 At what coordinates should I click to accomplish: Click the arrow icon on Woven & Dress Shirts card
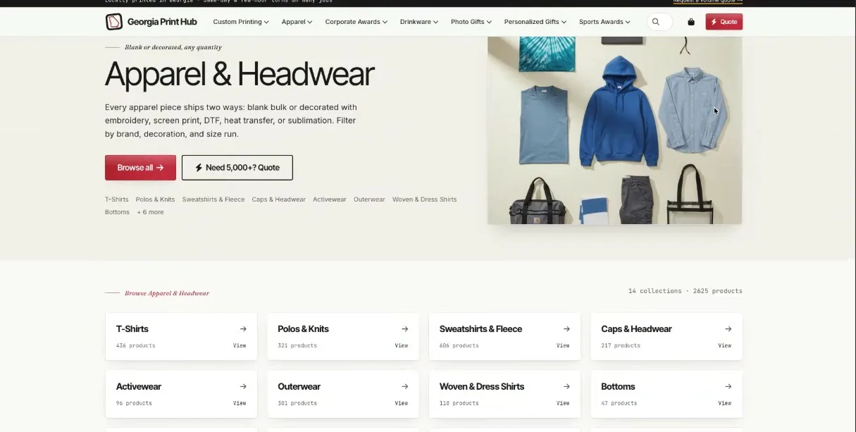pyautogui.click(x=566, y=387)
